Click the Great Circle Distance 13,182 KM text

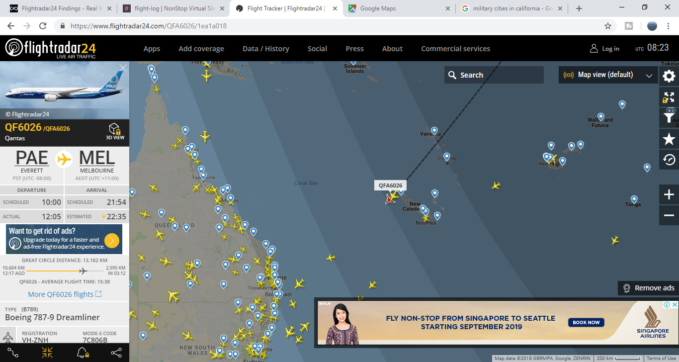coord(65,260)
